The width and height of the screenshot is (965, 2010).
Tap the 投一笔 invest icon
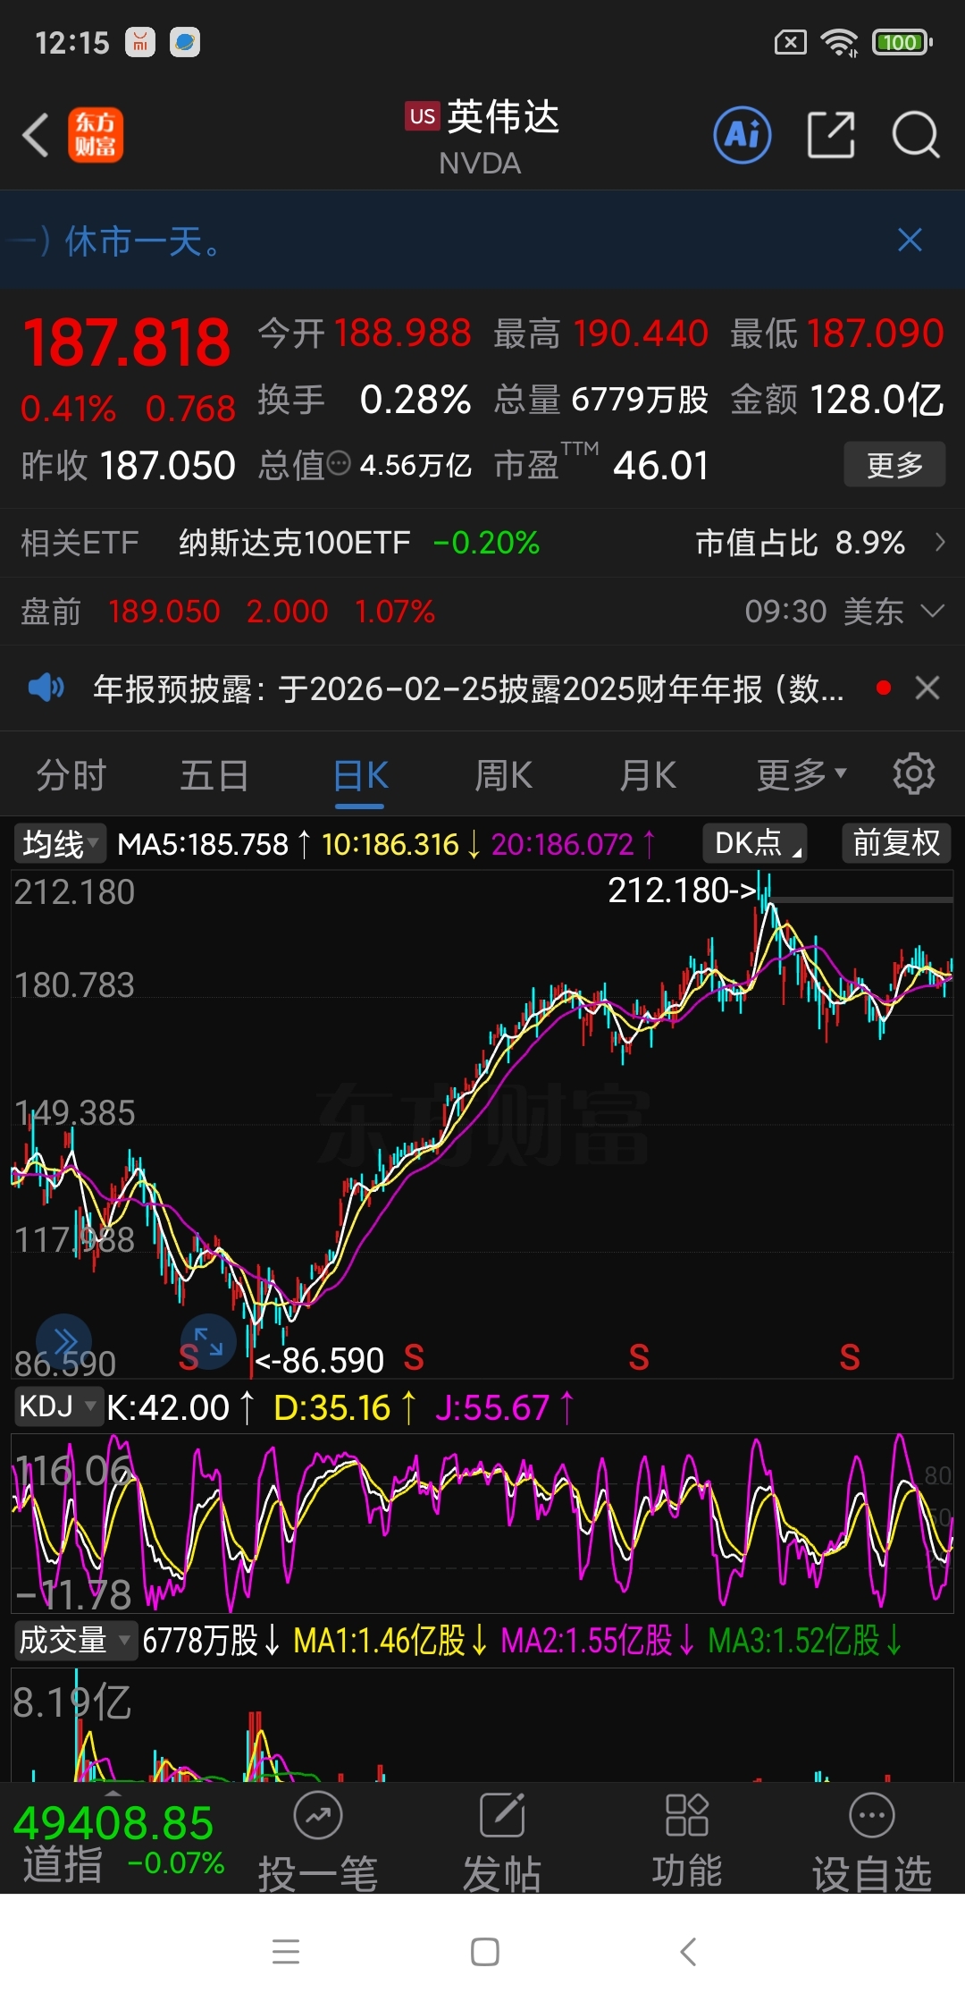[x=318, y=1844]
